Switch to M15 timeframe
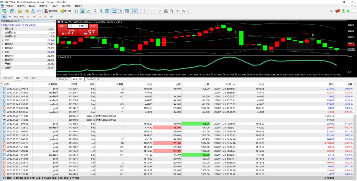 click(16, 17)
